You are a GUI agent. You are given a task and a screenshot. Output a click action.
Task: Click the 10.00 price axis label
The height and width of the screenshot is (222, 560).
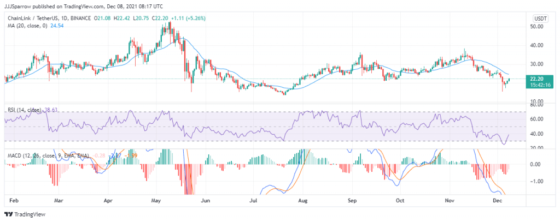coord(537,101)
